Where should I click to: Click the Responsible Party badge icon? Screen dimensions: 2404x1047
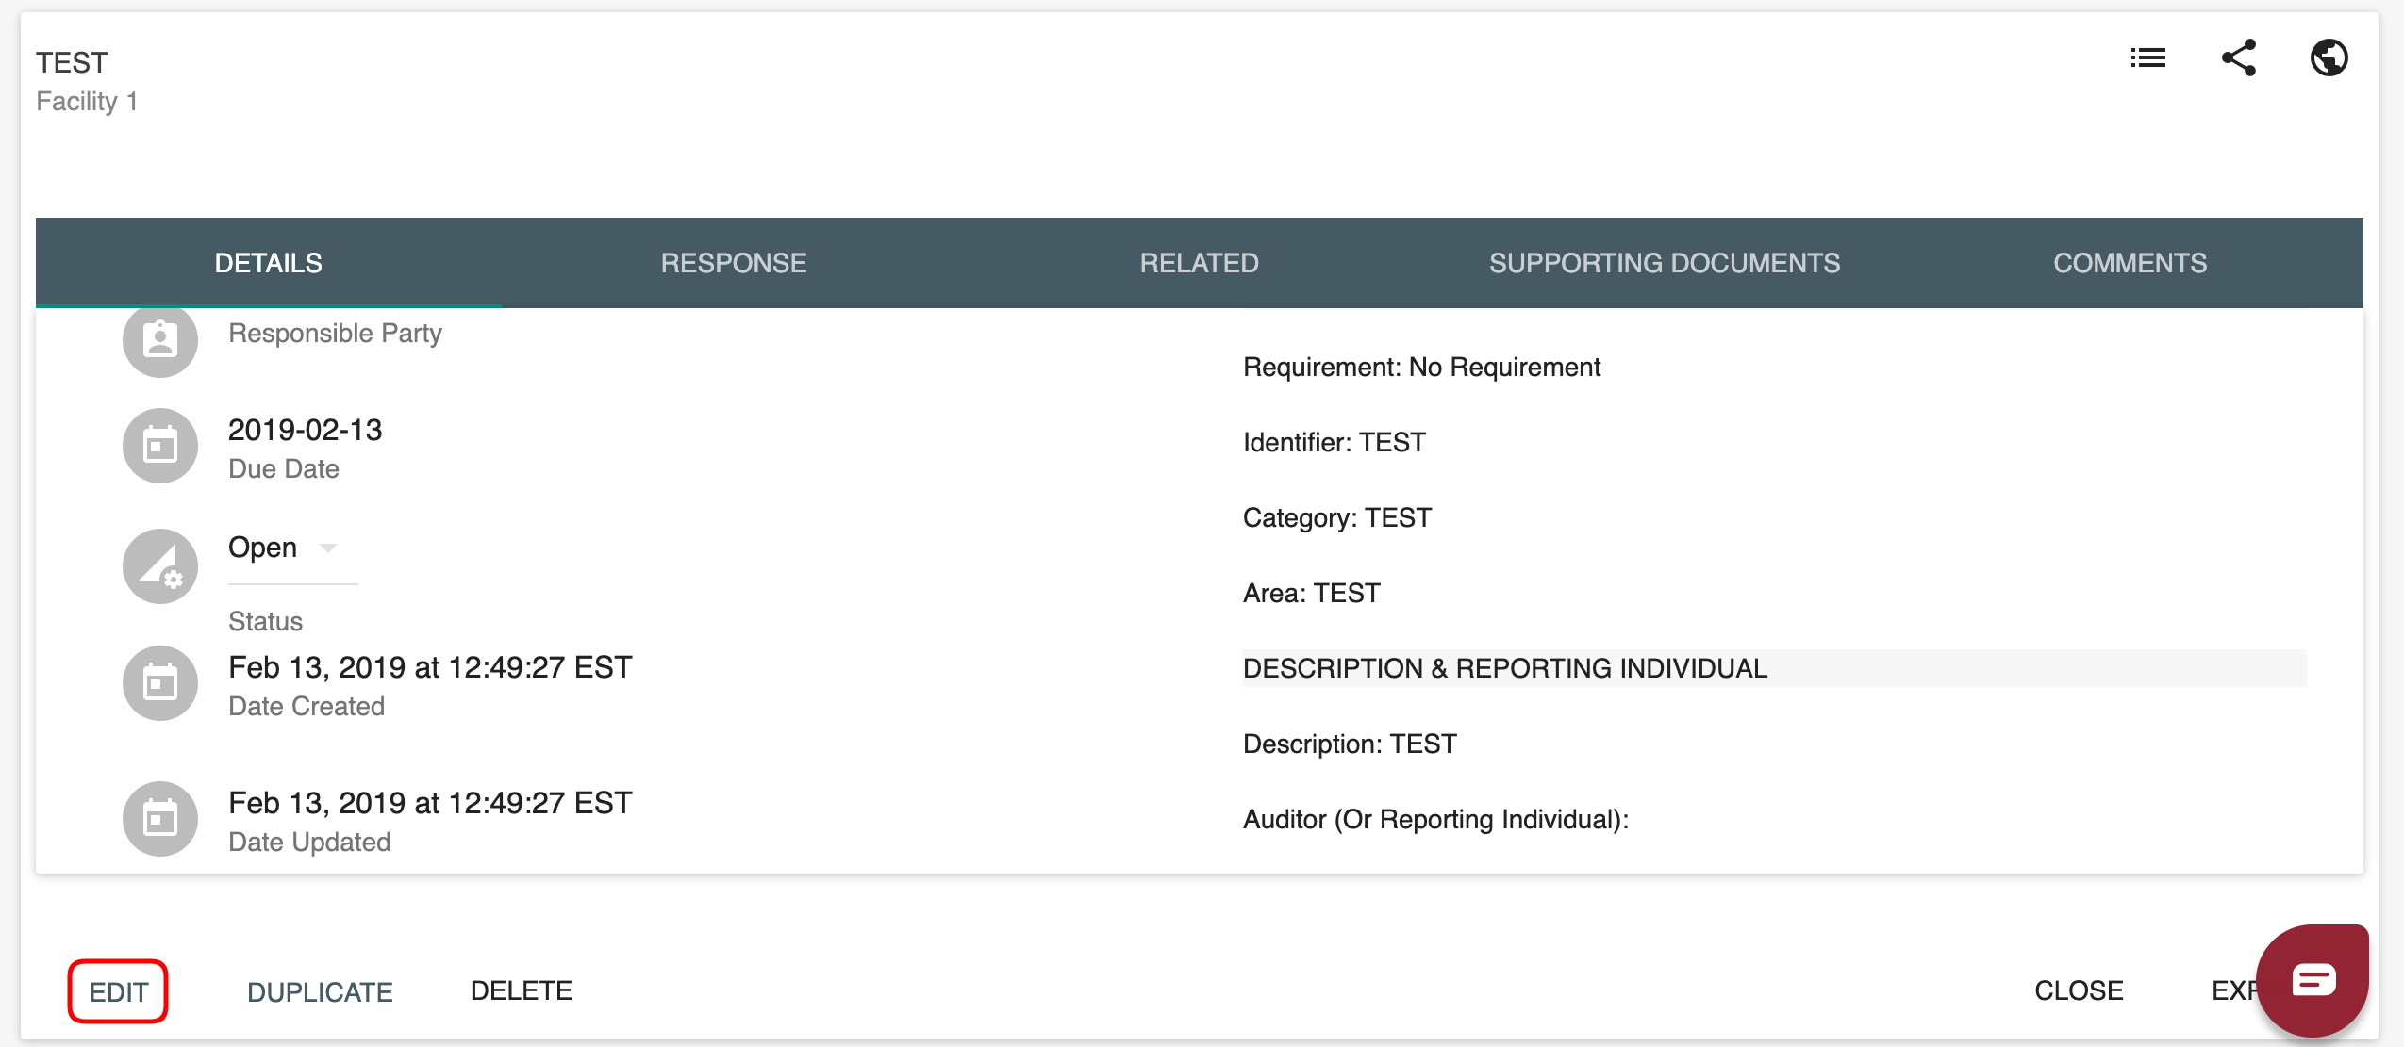(160, 340)
